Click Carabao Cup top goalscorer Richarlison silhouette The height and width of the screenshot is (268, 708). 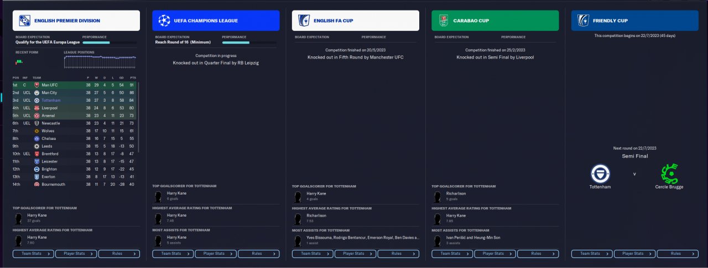(438, 197)
